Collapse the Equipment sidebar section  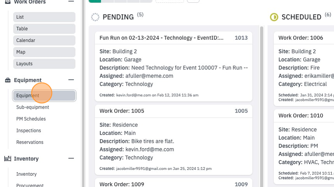coord(71,80)
